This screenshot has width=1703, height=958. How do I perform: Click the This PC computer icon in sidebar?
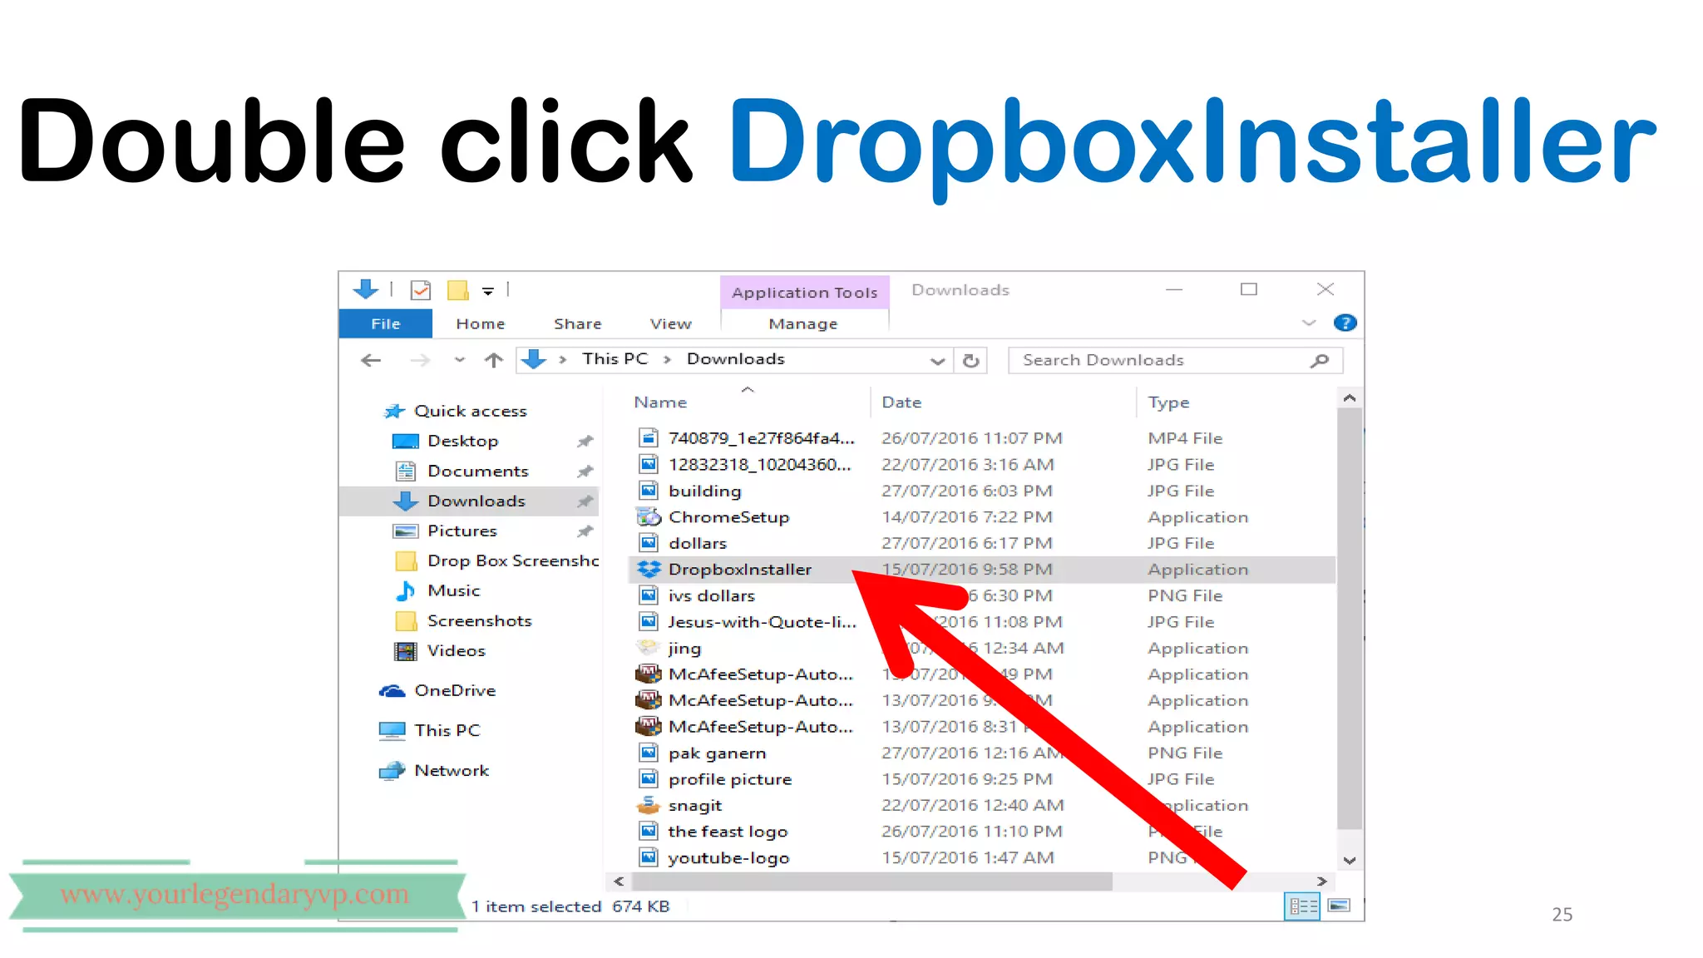click(392, 731)
